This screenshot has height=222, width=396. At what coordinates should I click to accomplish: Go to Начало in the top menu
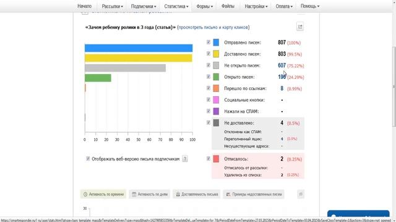tap(84, 6)
